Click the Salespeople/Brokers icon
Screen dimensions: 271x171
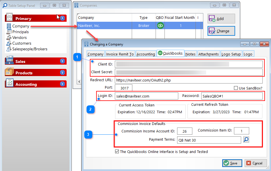[9, 49]
